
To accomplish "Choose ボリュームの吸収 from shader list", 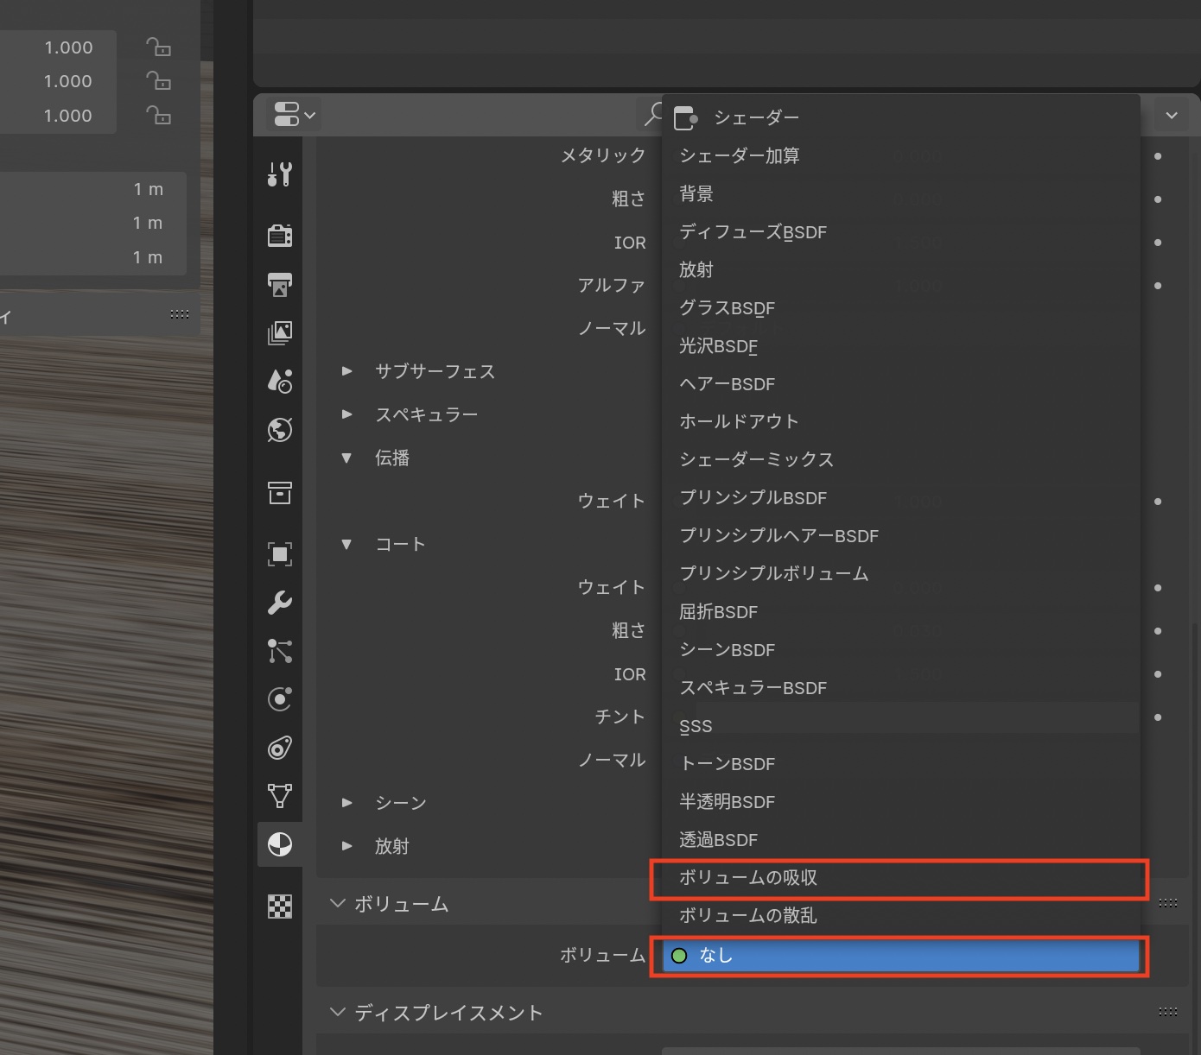I will pyautogui.click(x=899, y=878).
